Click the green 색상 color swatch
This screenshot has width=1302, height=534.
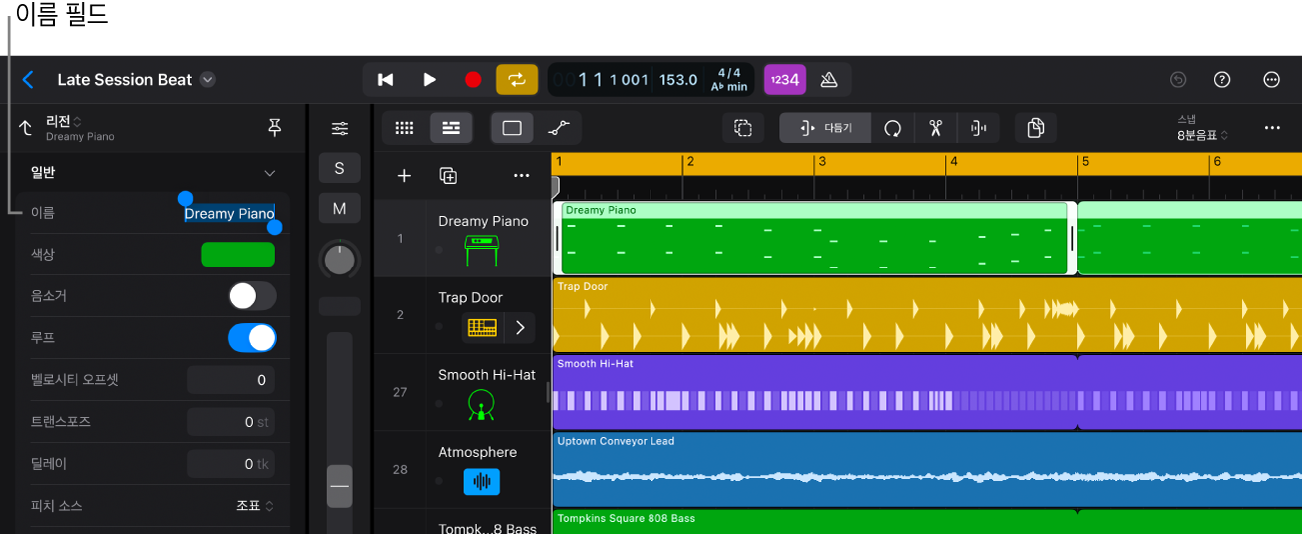(238, 255)
